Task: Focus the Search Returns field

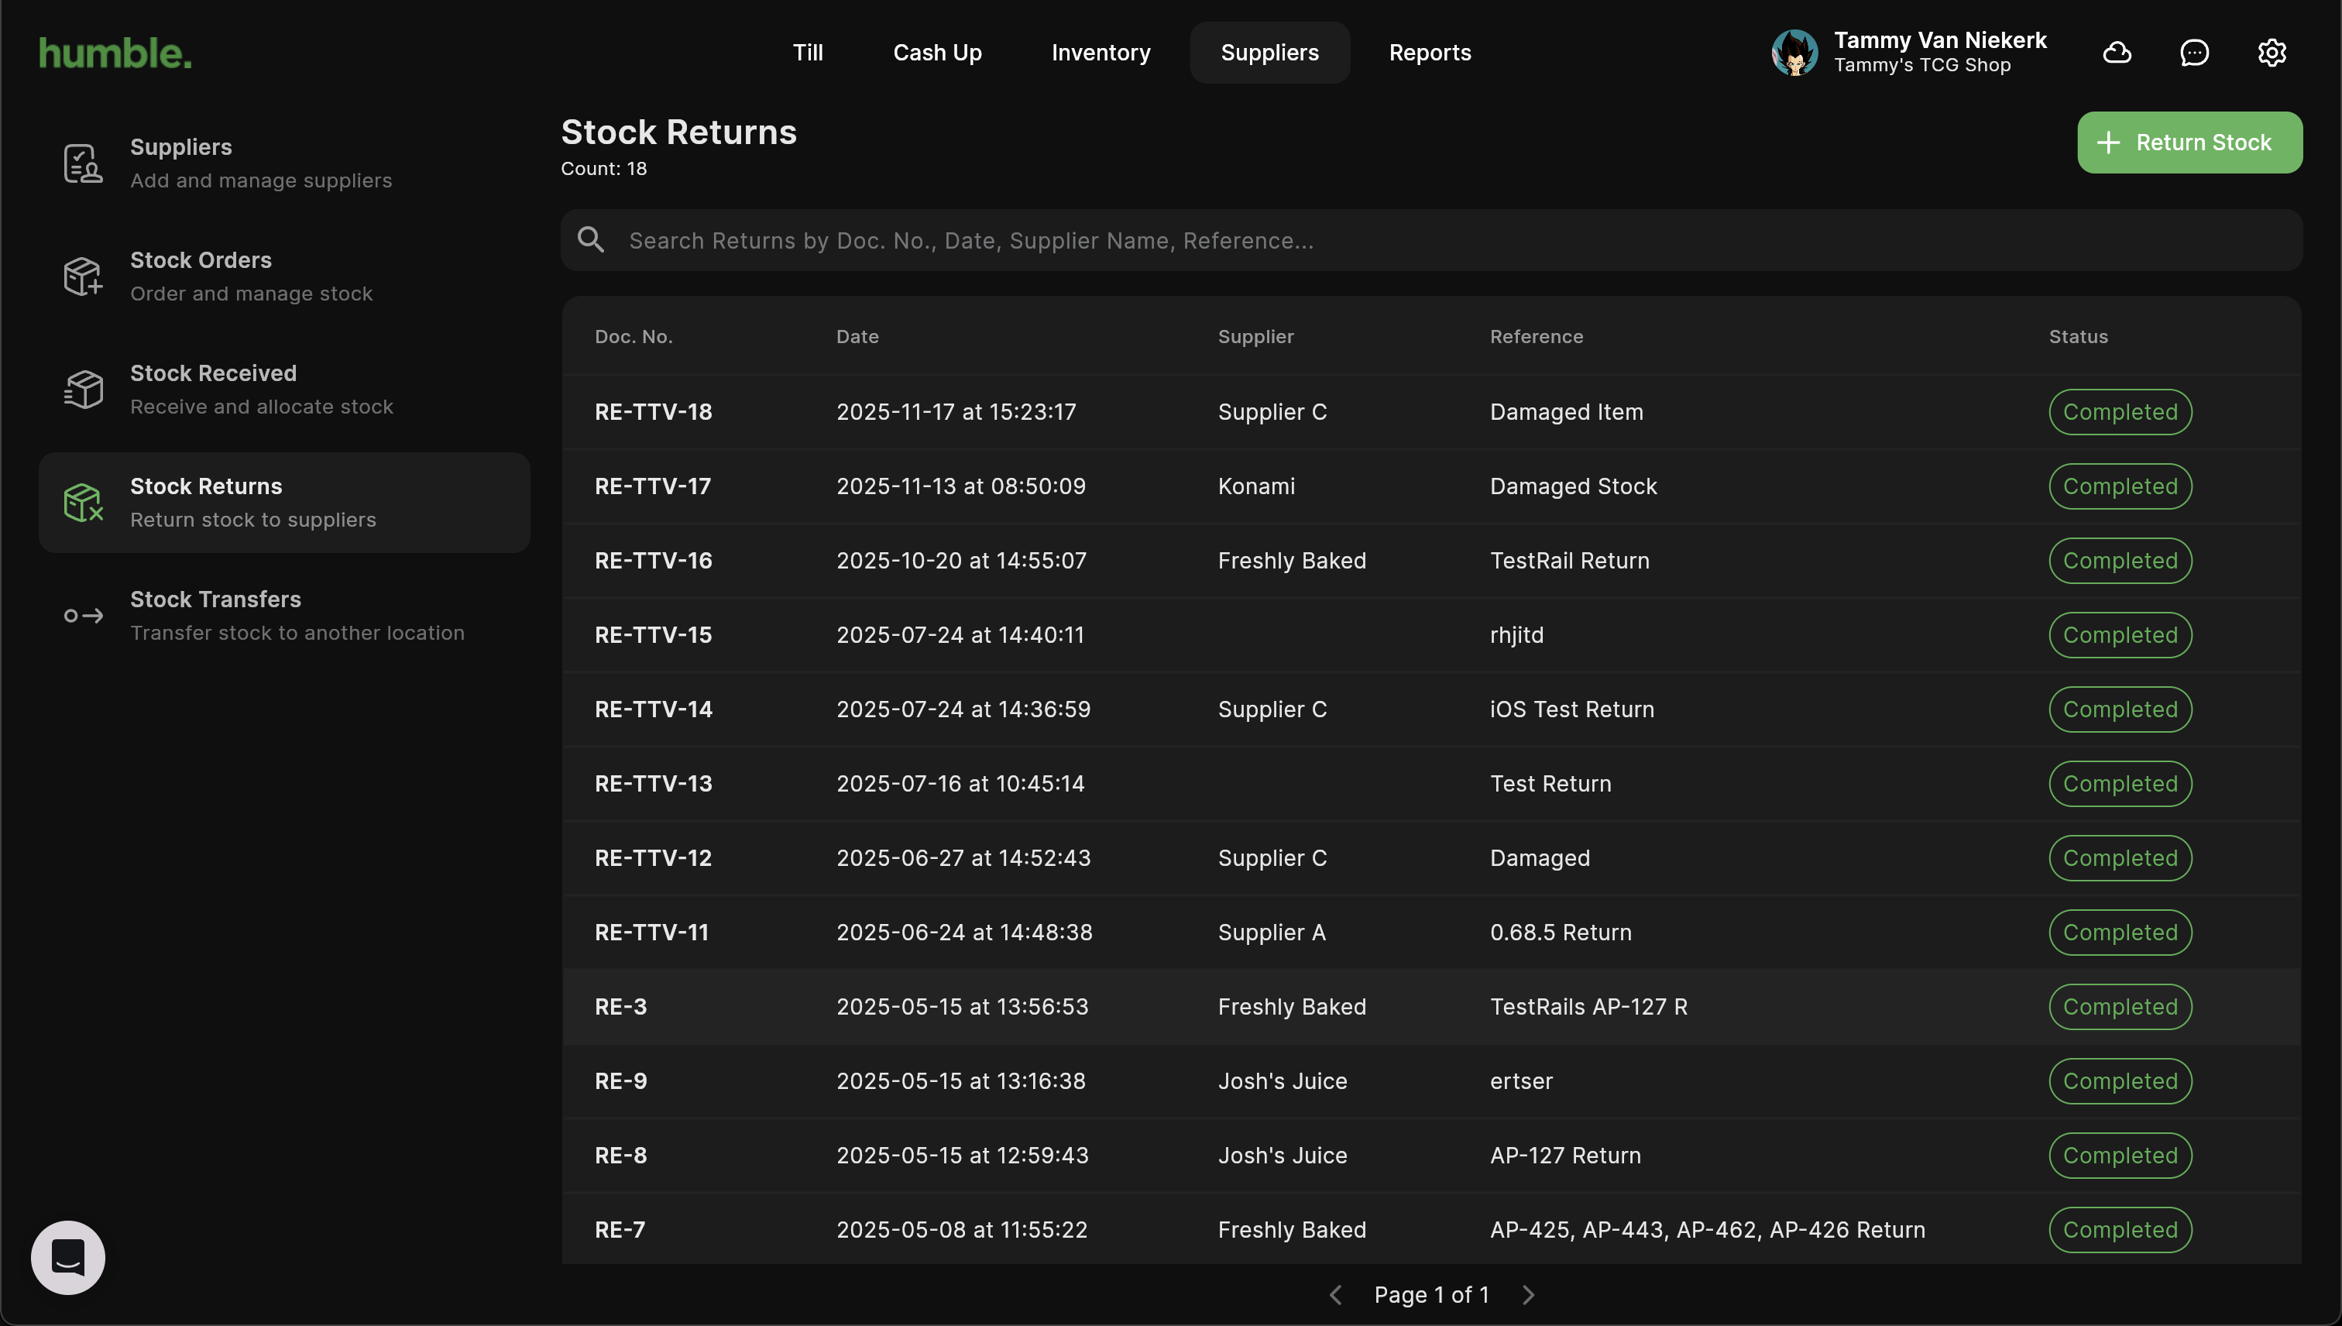Action: click(x=1457, y=240)
